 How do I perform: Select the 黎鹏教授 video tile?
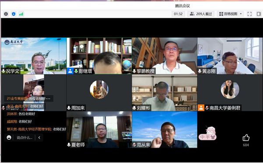[164, 56]
